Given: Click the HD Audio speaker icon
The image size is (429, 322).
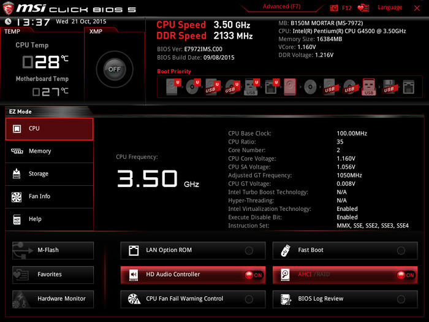Looking at the screenshot, I should pyautogui.click(x=134, y=275).
